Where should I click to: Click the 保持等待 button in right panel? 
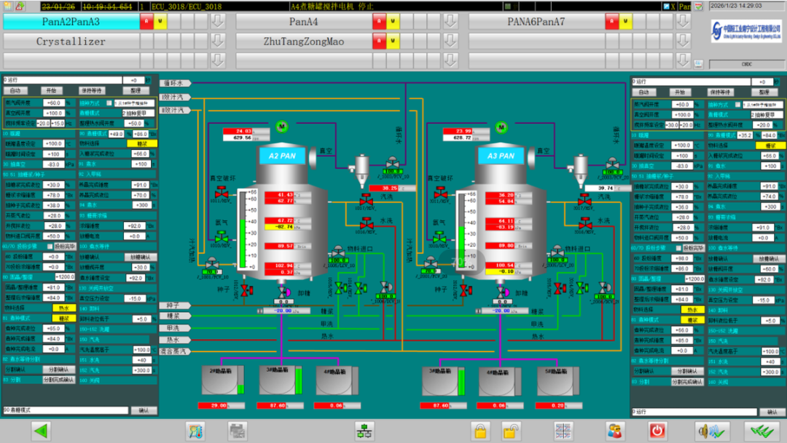tap(720, 92)
